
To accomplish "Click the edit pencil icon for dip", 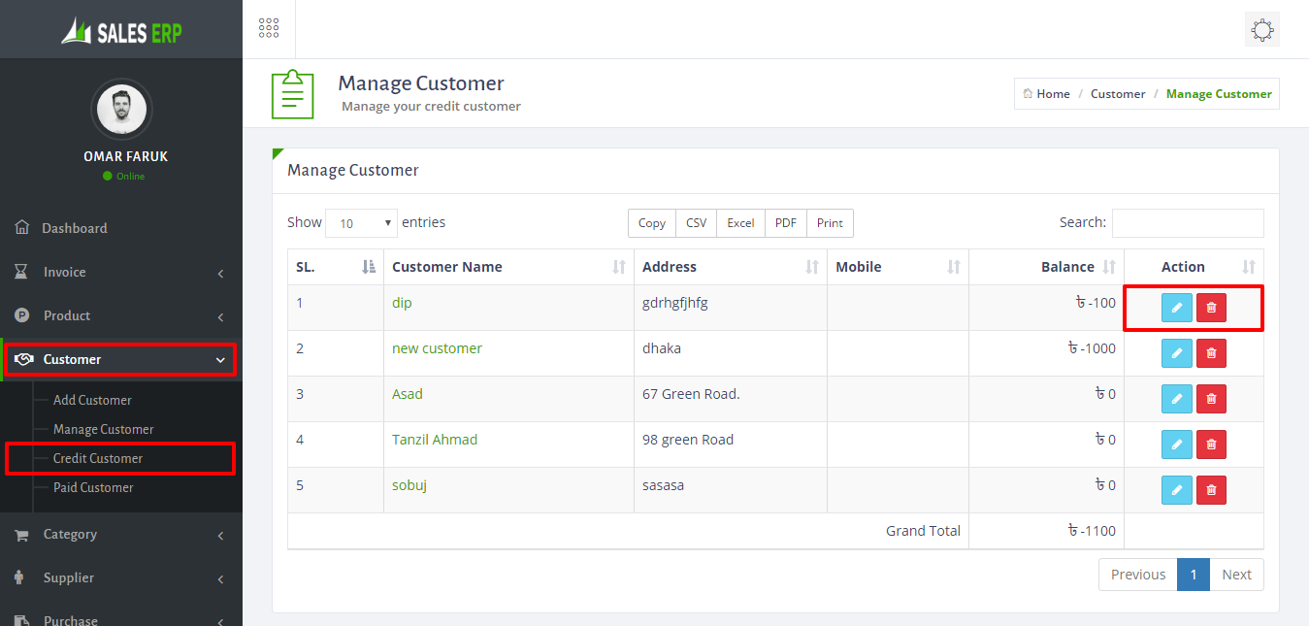I will (x=1176, y=308).
